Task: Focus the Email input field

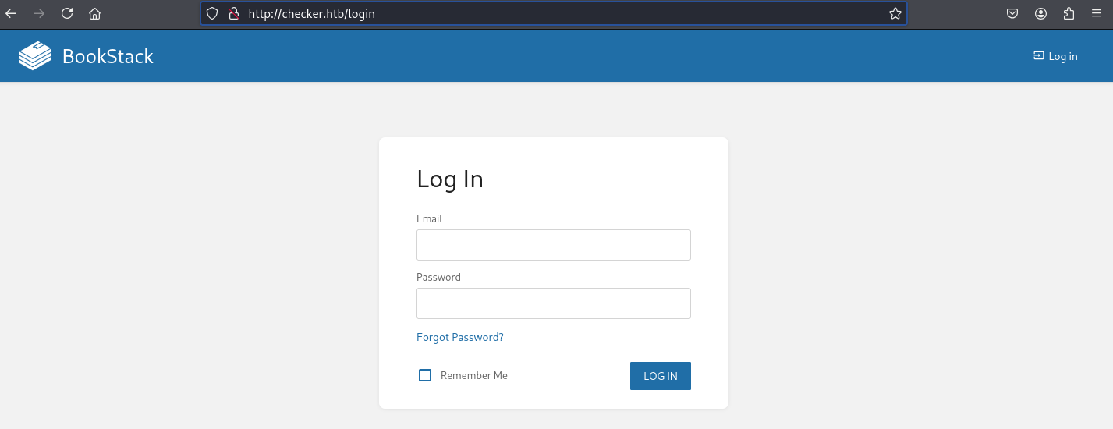Action: point(554,245)
